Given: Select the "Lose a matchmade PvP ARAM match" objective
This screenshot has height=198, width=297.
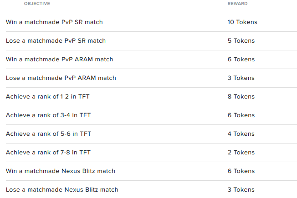Looking at the screenshot, I should click(61, 78).
